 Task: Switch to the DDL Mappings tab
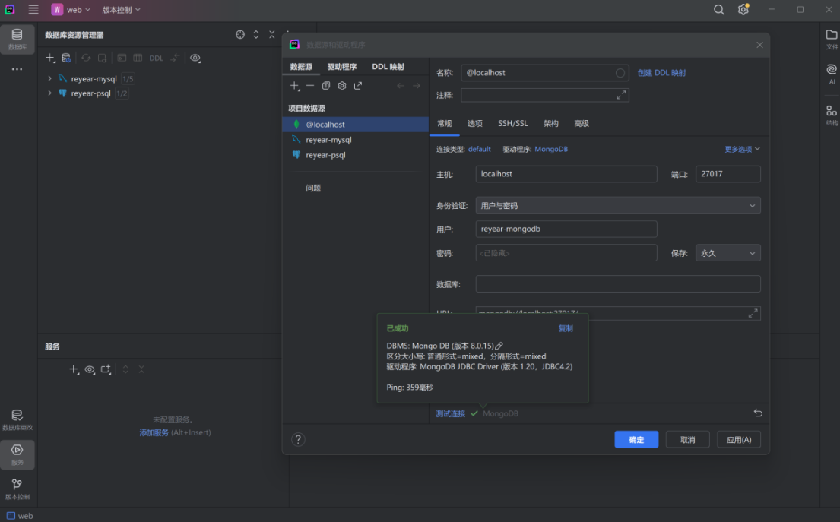coord(388,67)
